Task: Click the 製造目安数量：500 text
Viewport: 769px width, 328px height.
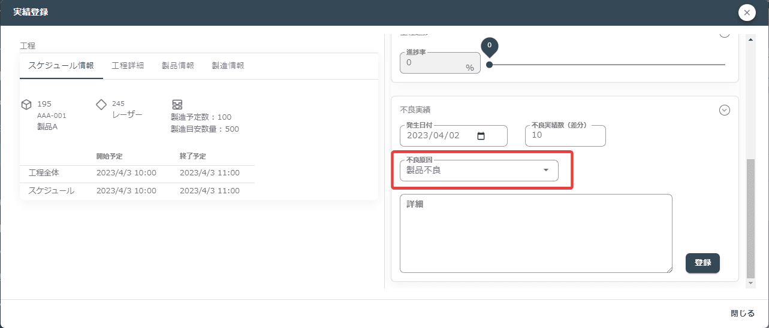Action: click(205, 129)
